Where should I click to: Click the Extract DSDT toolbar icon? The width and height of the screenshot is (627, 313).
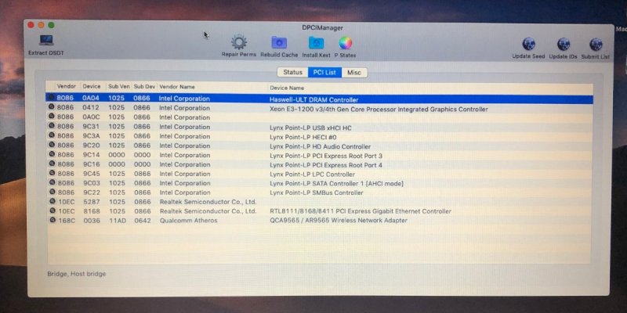[46, 41]
